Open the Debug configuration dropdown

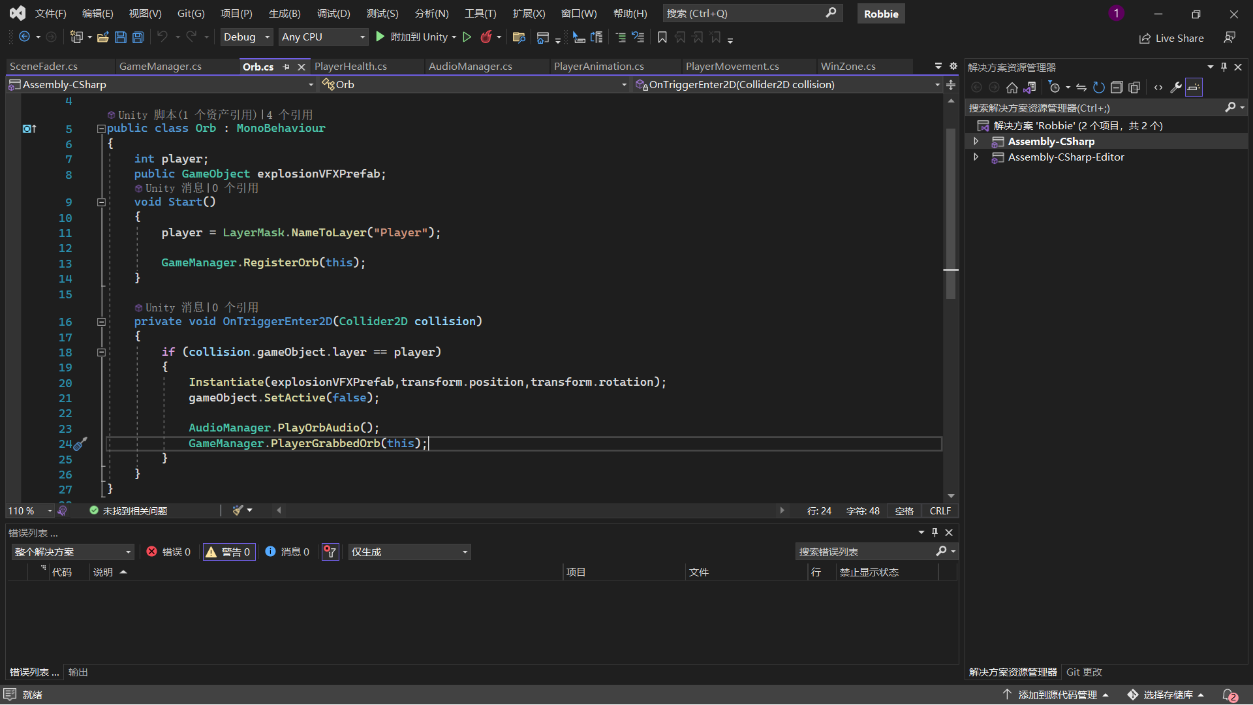click(246, 37)
